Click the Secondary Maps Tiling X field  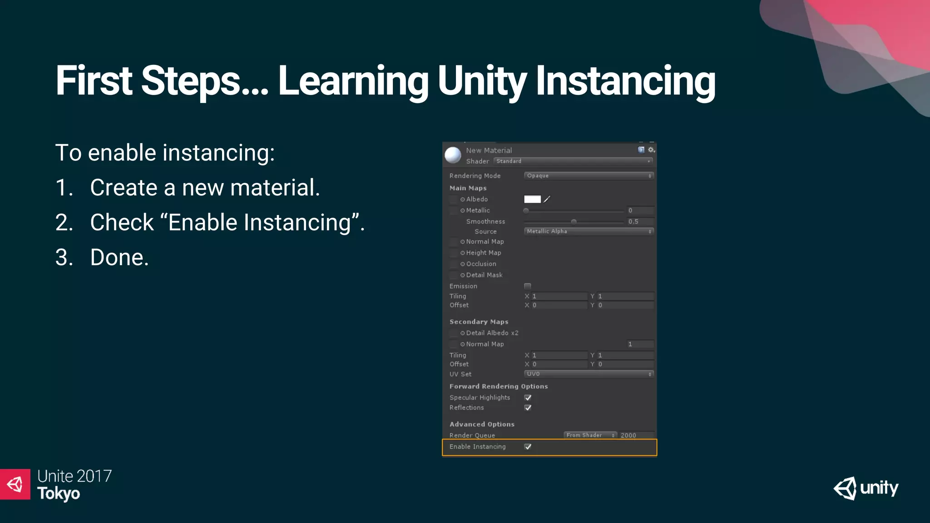(559, 355)
